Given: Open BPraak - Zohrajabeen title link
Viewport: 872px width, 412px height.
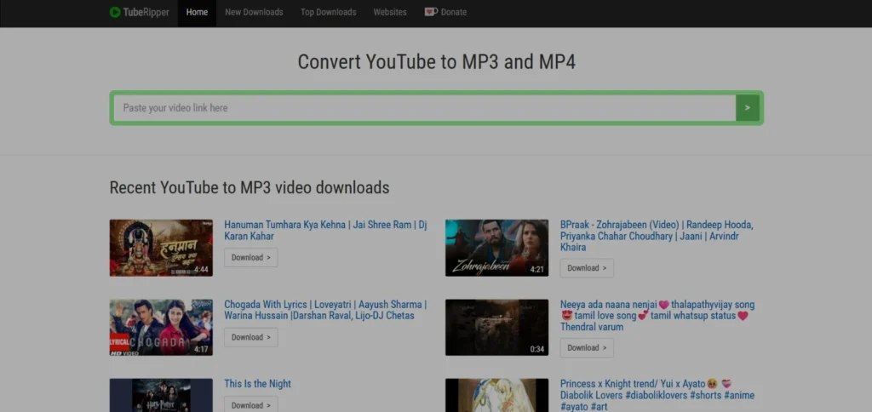Looking at the screenshot, I should (x=657, y=236).
